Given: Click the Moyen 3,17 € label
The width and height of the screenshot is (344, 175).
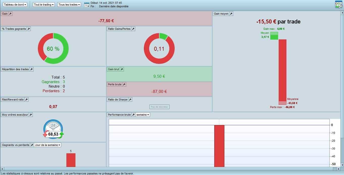Looking at the screenshot, I should (265, 35).
